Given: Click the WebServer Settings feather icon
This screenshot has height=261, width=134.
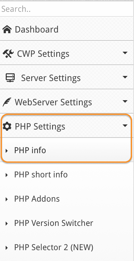Looking at the screenshot, I should [7, 102].
